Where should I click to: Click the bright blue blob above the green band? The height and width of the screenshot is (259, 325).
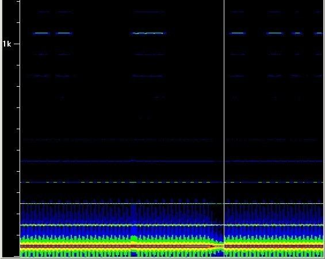tap(134, 230)
